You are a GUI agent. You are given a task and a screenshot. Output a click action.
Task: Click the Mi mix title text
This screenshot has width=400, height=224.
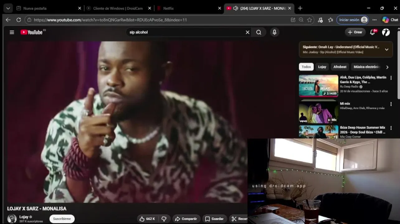pyautogui.click(x=345, y=104)
